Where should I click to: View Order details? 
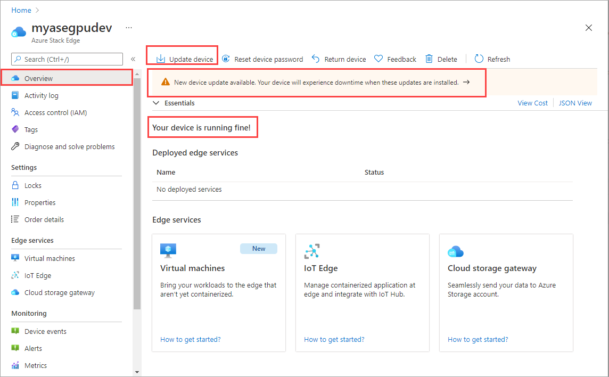(x=44, y=219)
